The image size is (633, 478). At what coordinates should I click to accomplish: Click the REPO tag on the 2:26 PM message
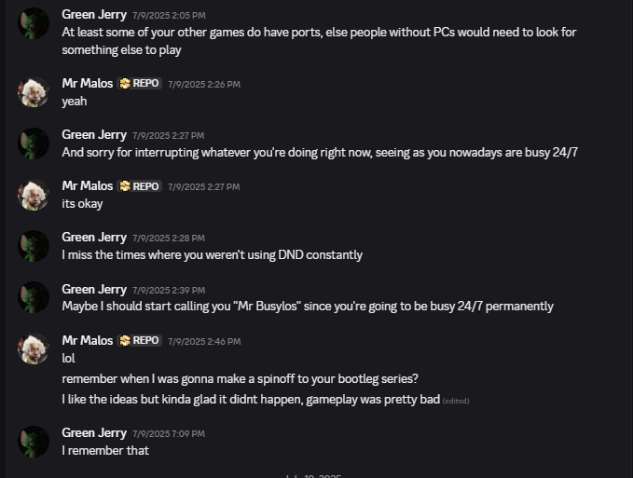(x=140, y=83)
